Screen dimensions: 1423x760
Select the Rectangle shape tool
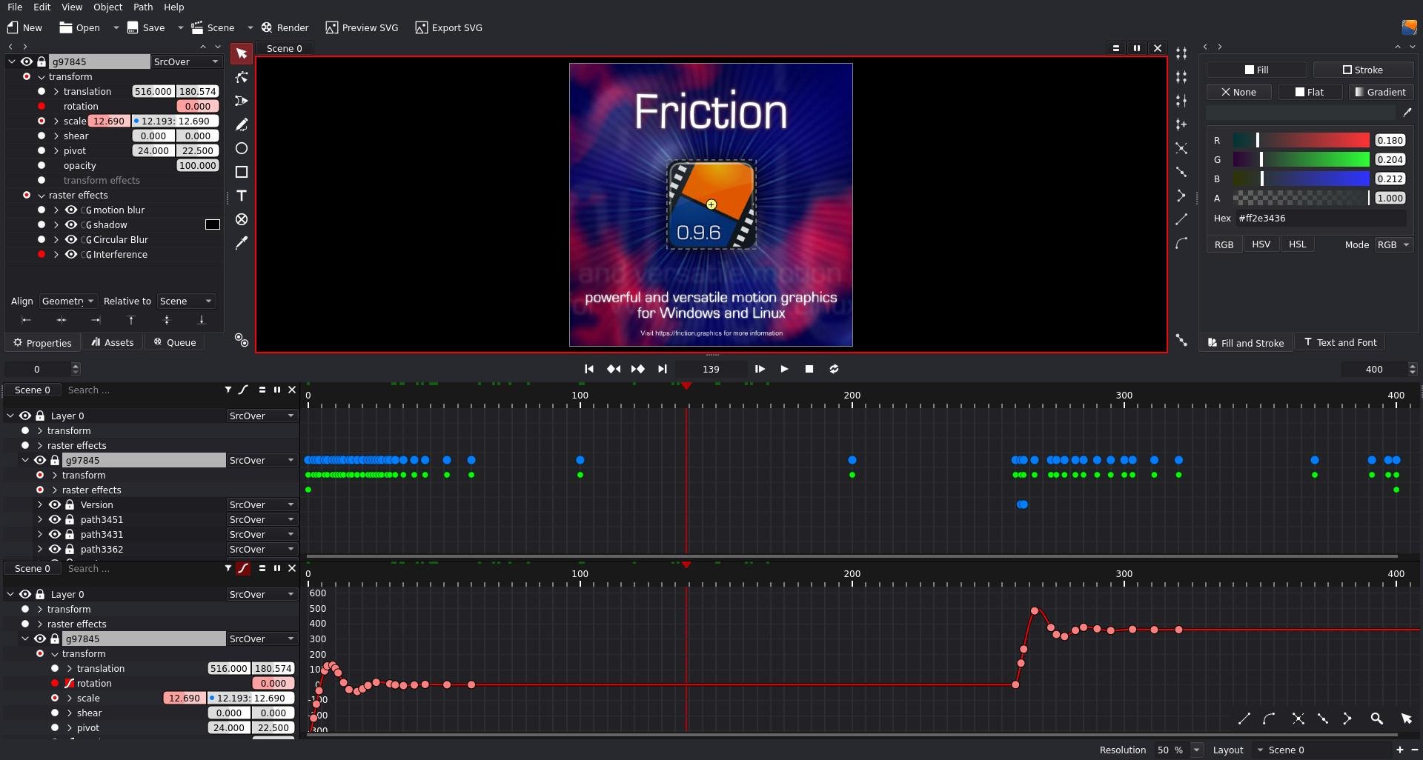241,172
